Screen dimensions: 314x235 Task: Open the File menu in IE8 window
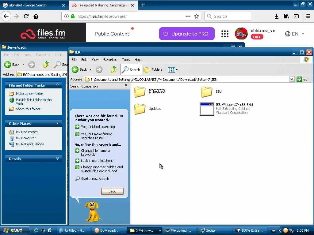pos(74,60)
